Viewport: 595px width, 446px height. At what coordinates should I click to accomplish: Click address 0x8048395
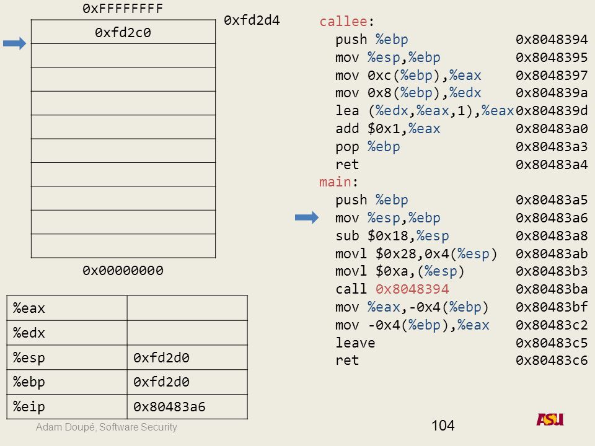pyautogui.click(x=552, y=58)
